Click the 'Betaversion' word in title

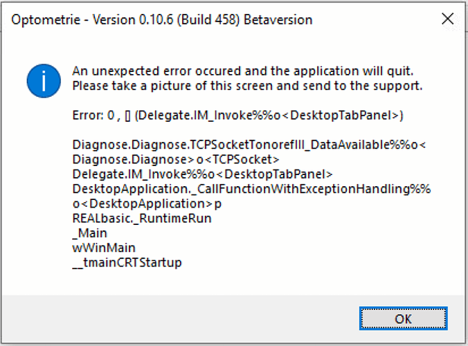278,20
